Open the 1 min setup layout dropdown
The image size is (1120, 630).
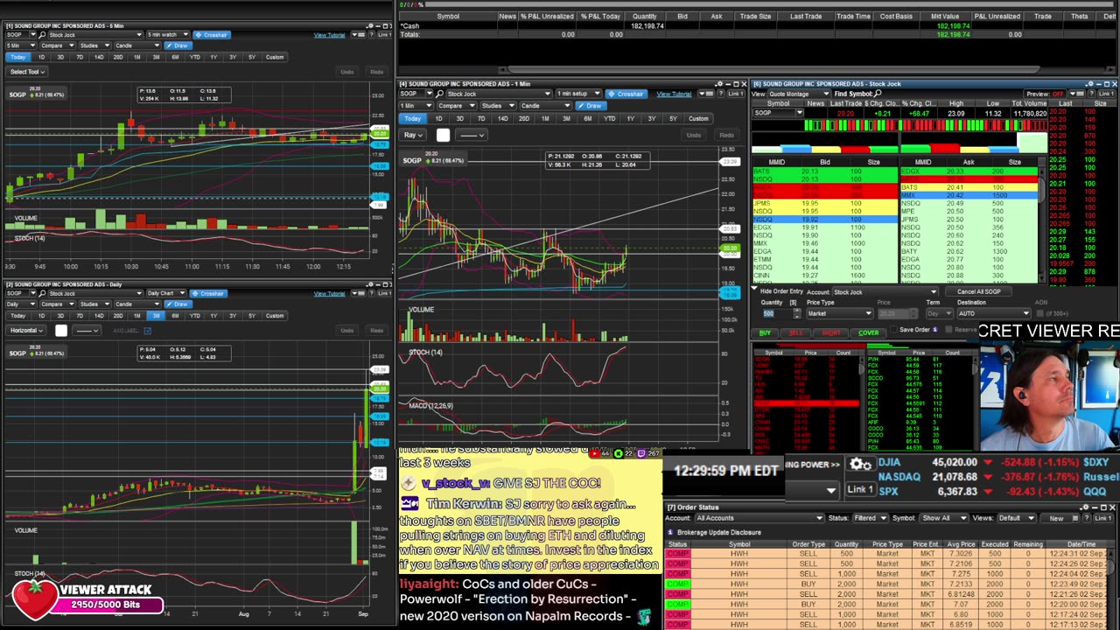coord(578,94)
